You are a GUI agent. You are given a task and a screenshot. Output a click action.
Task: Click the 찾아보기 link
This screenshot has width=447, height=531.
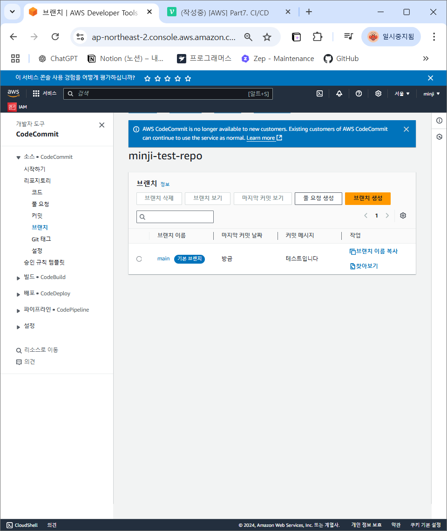[367, 266]
